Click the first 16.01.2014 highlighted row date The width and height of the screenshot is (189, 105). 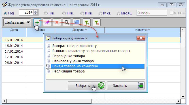[x=14, y=40]
